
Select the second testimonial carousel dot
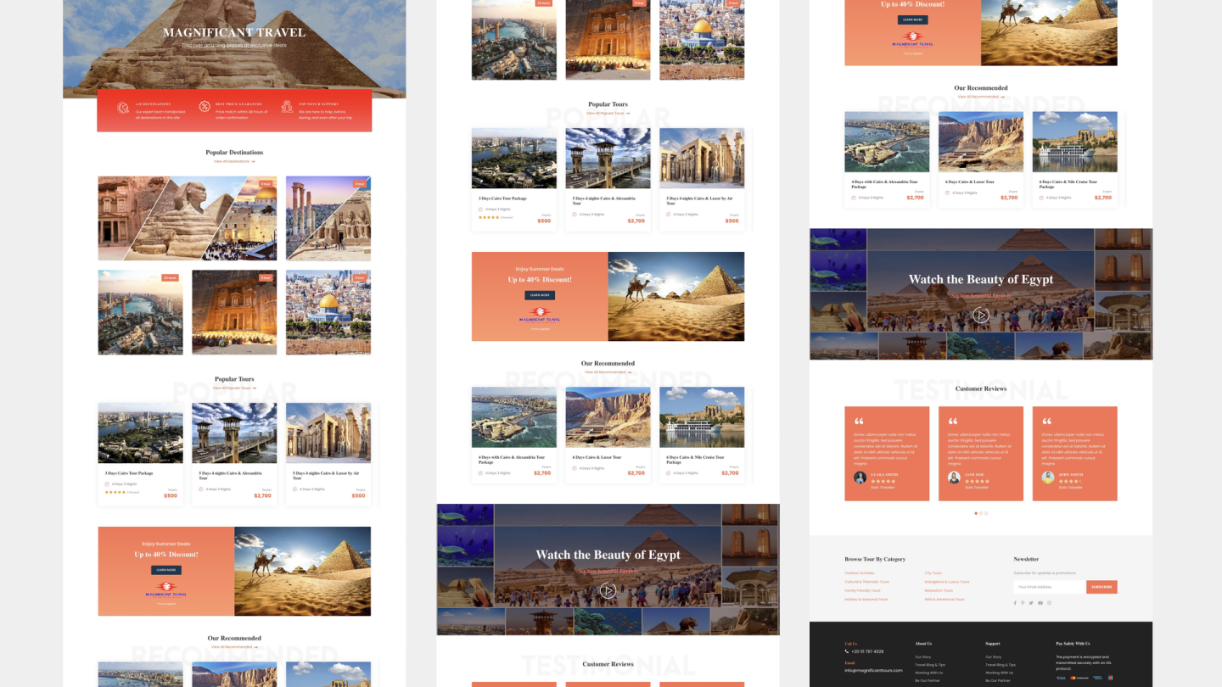[981, 513]
